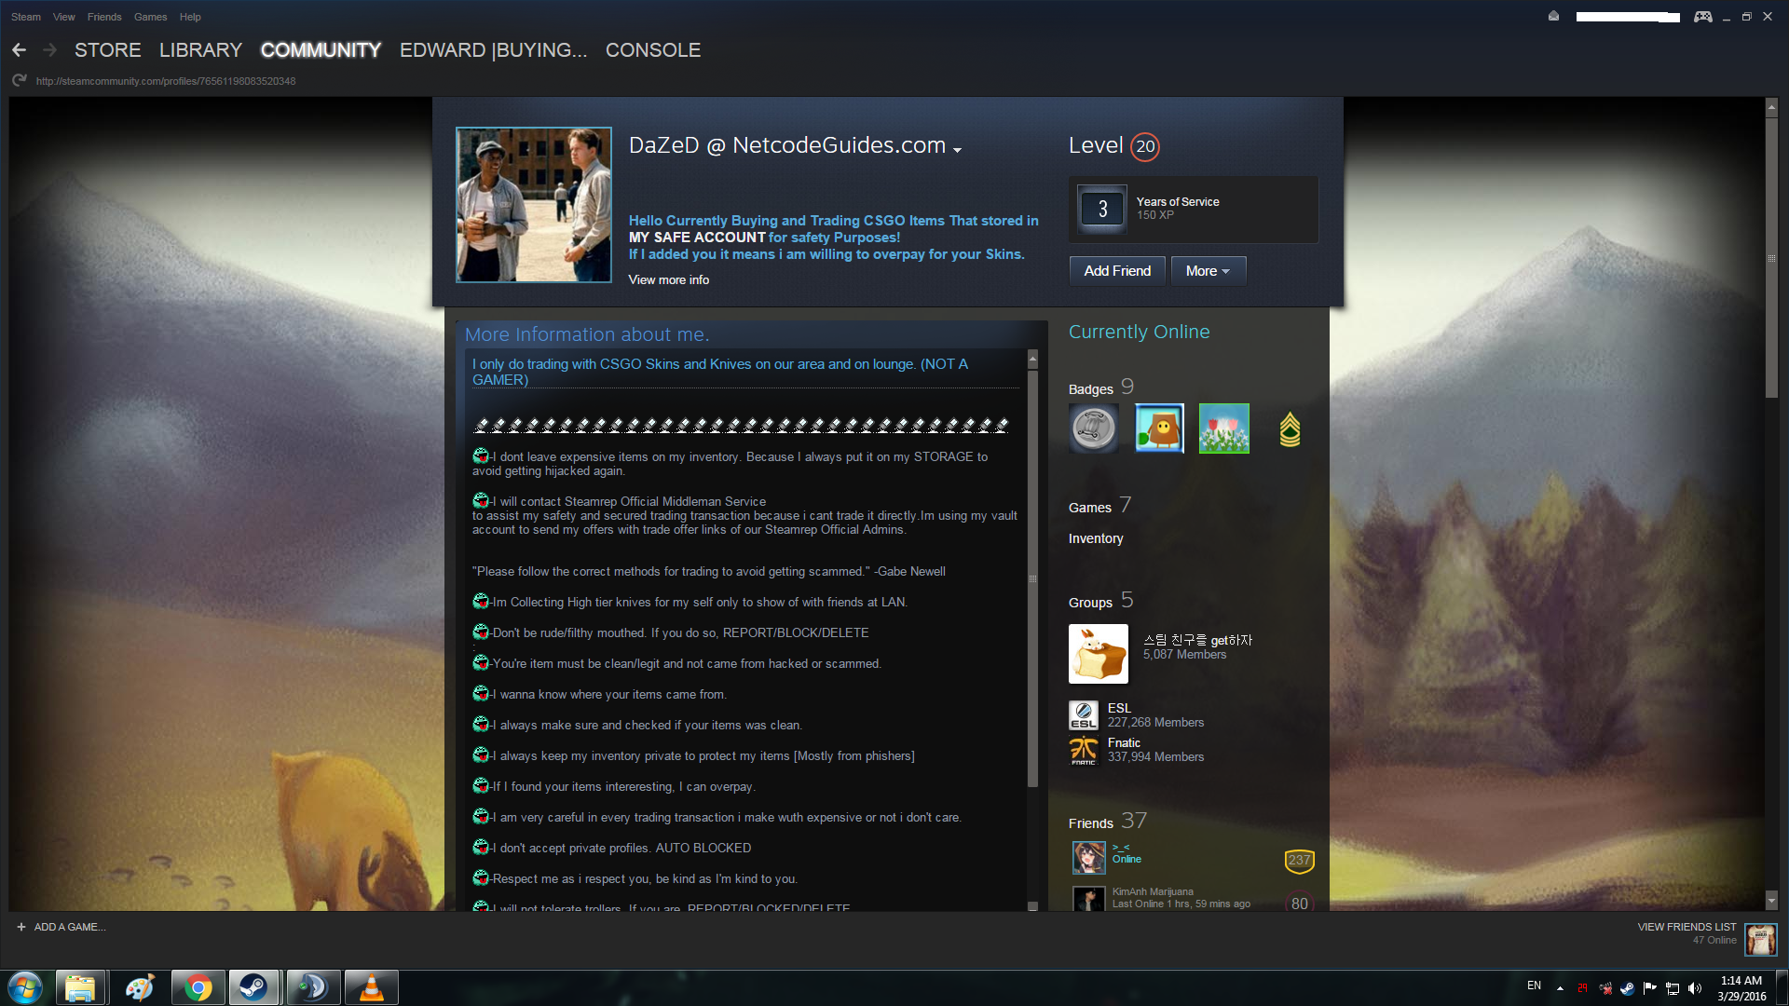The image size is (1789, 1006).
Task: Open the Fnatic group logo
Action: [x=1084, y=750]
